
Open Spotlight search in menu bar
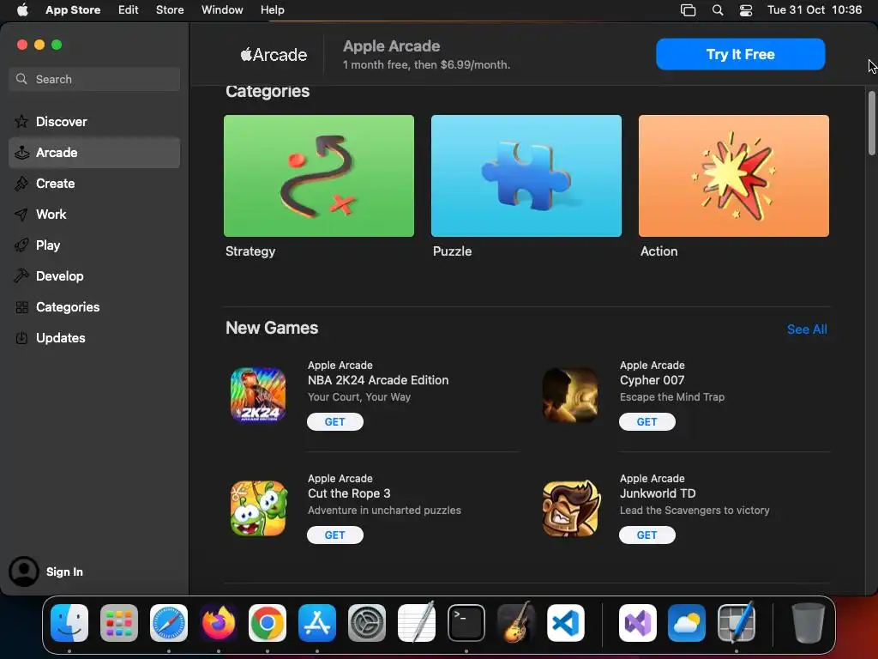tap(718, 10)
